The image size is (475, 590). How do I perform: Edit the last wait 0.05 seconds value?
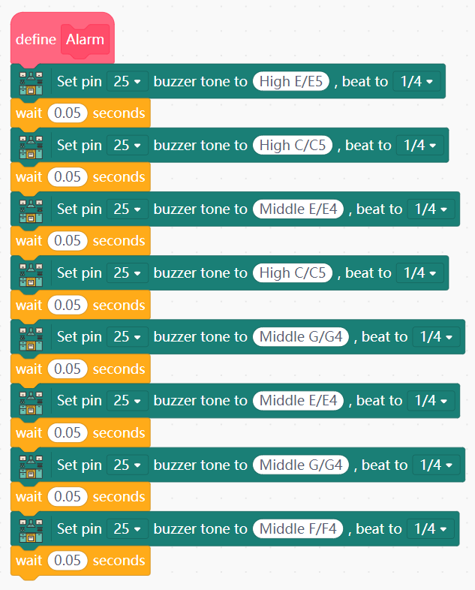tap(68, 561)
